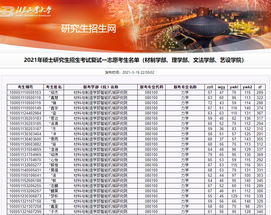Select the name *思达
Screen dimensions: 271x215
[54, 119]
